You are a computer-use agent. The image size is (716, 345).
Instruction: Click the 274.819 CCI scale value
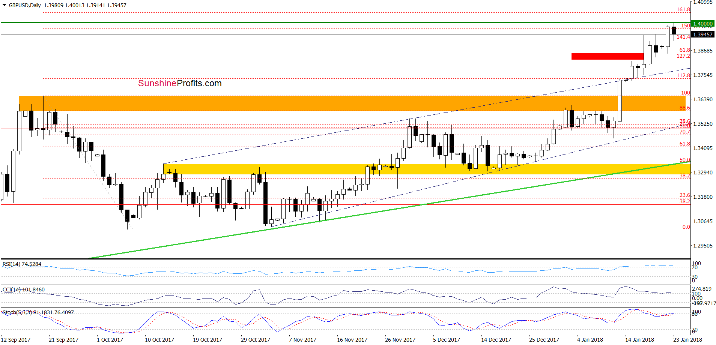[702, 289]
